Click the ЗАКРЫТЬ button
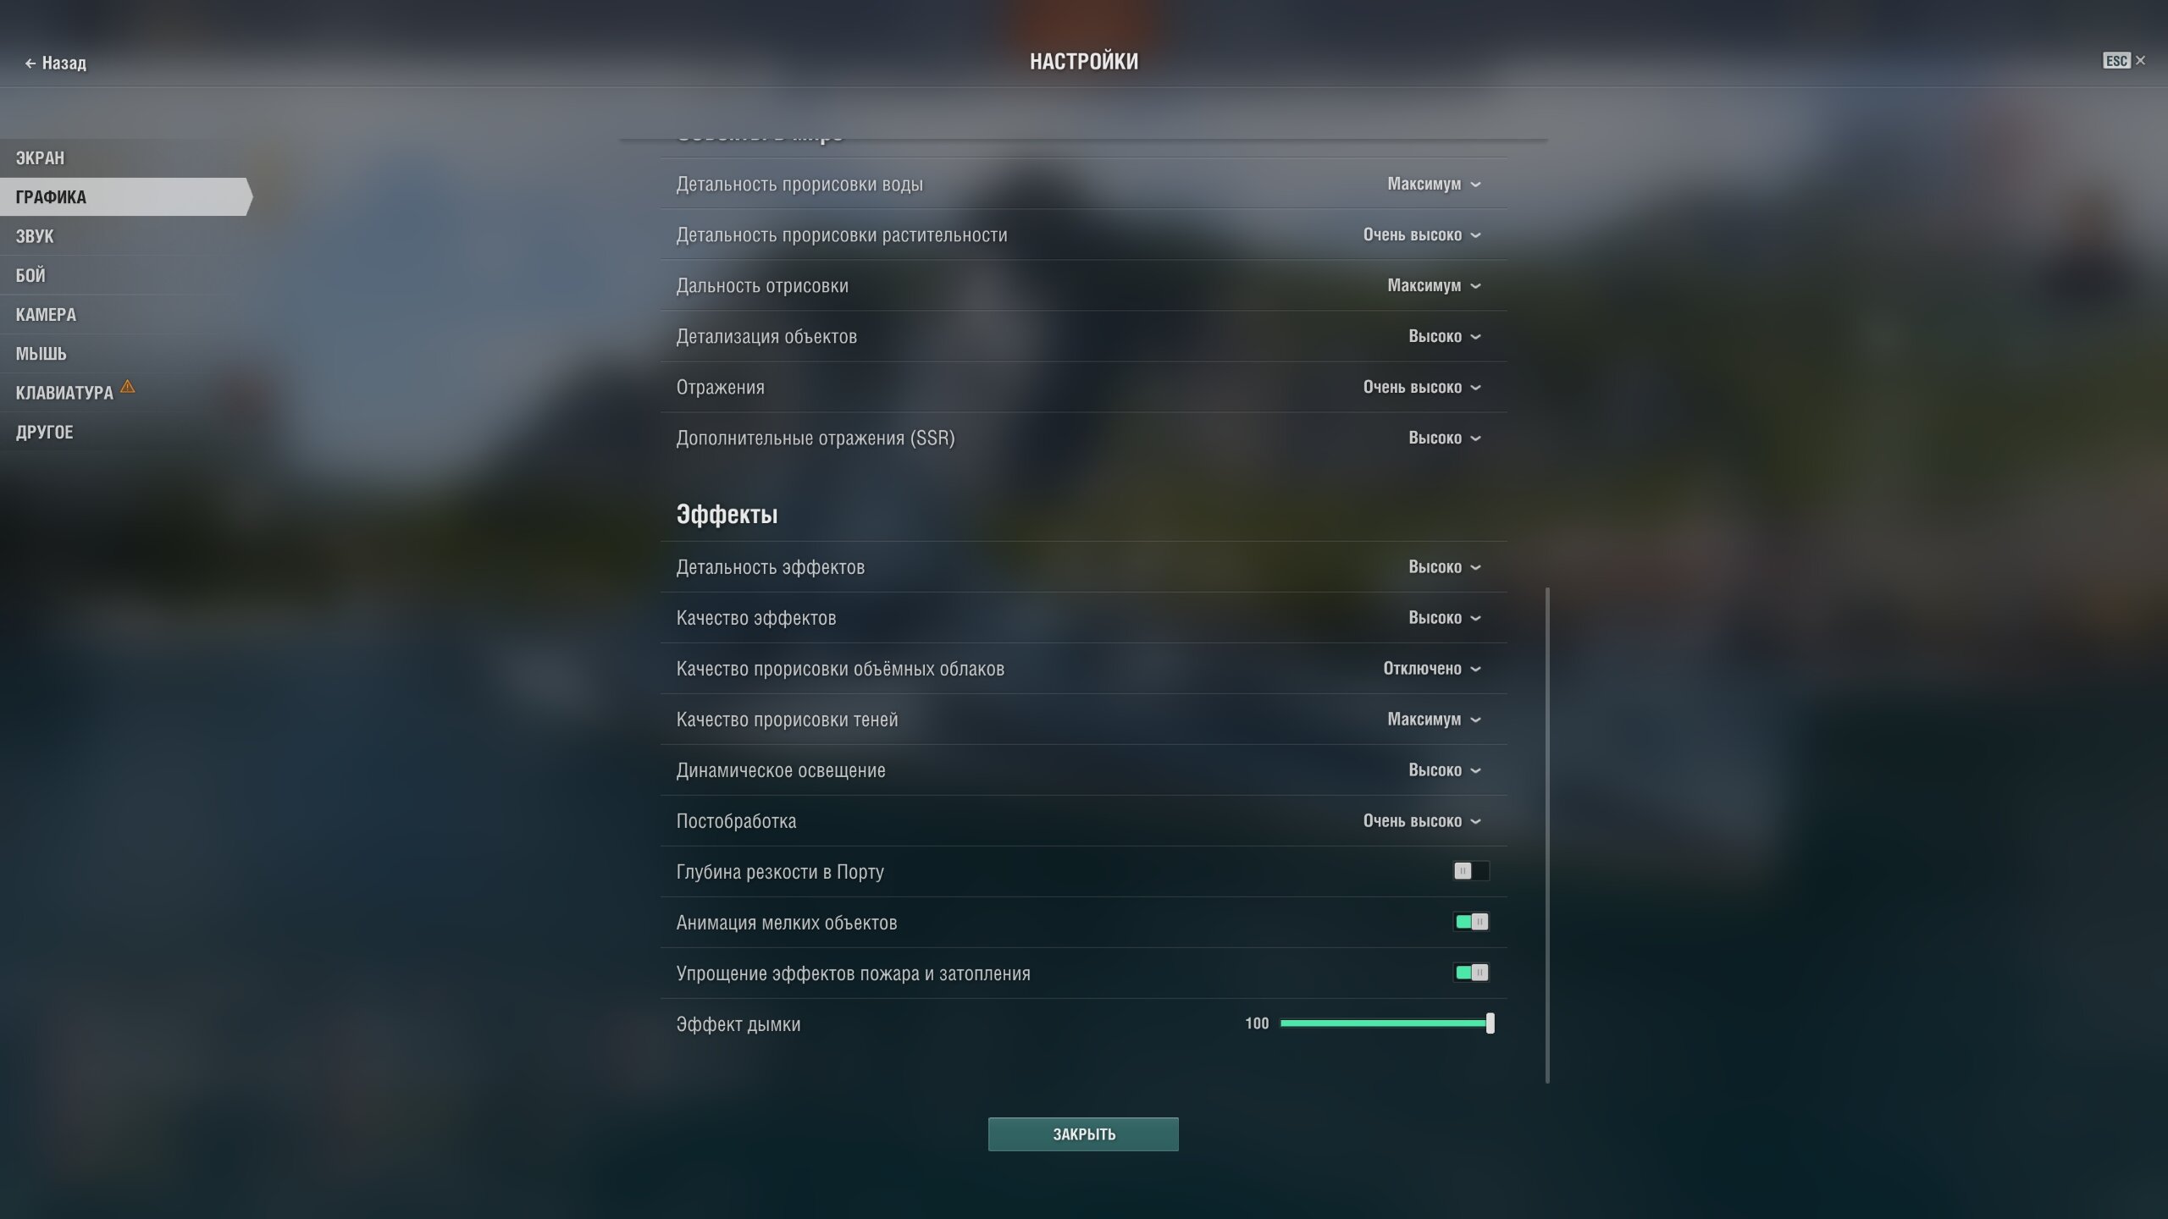The height and width of the screenshot is (1219, 2168). (x=1083, y=1134)
